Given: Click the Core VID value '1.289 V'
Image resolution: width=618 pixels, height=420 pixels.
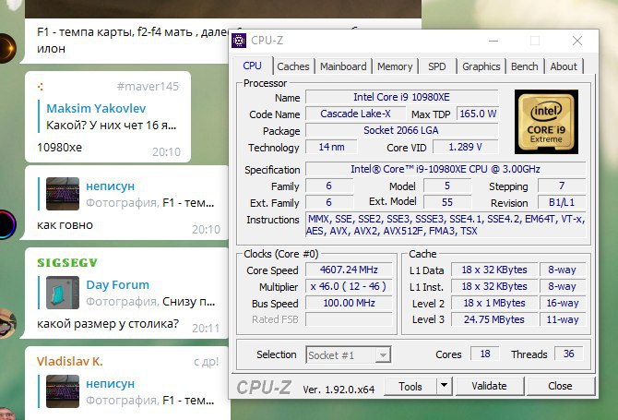Looking at the screenshot, I should [466, 147].
